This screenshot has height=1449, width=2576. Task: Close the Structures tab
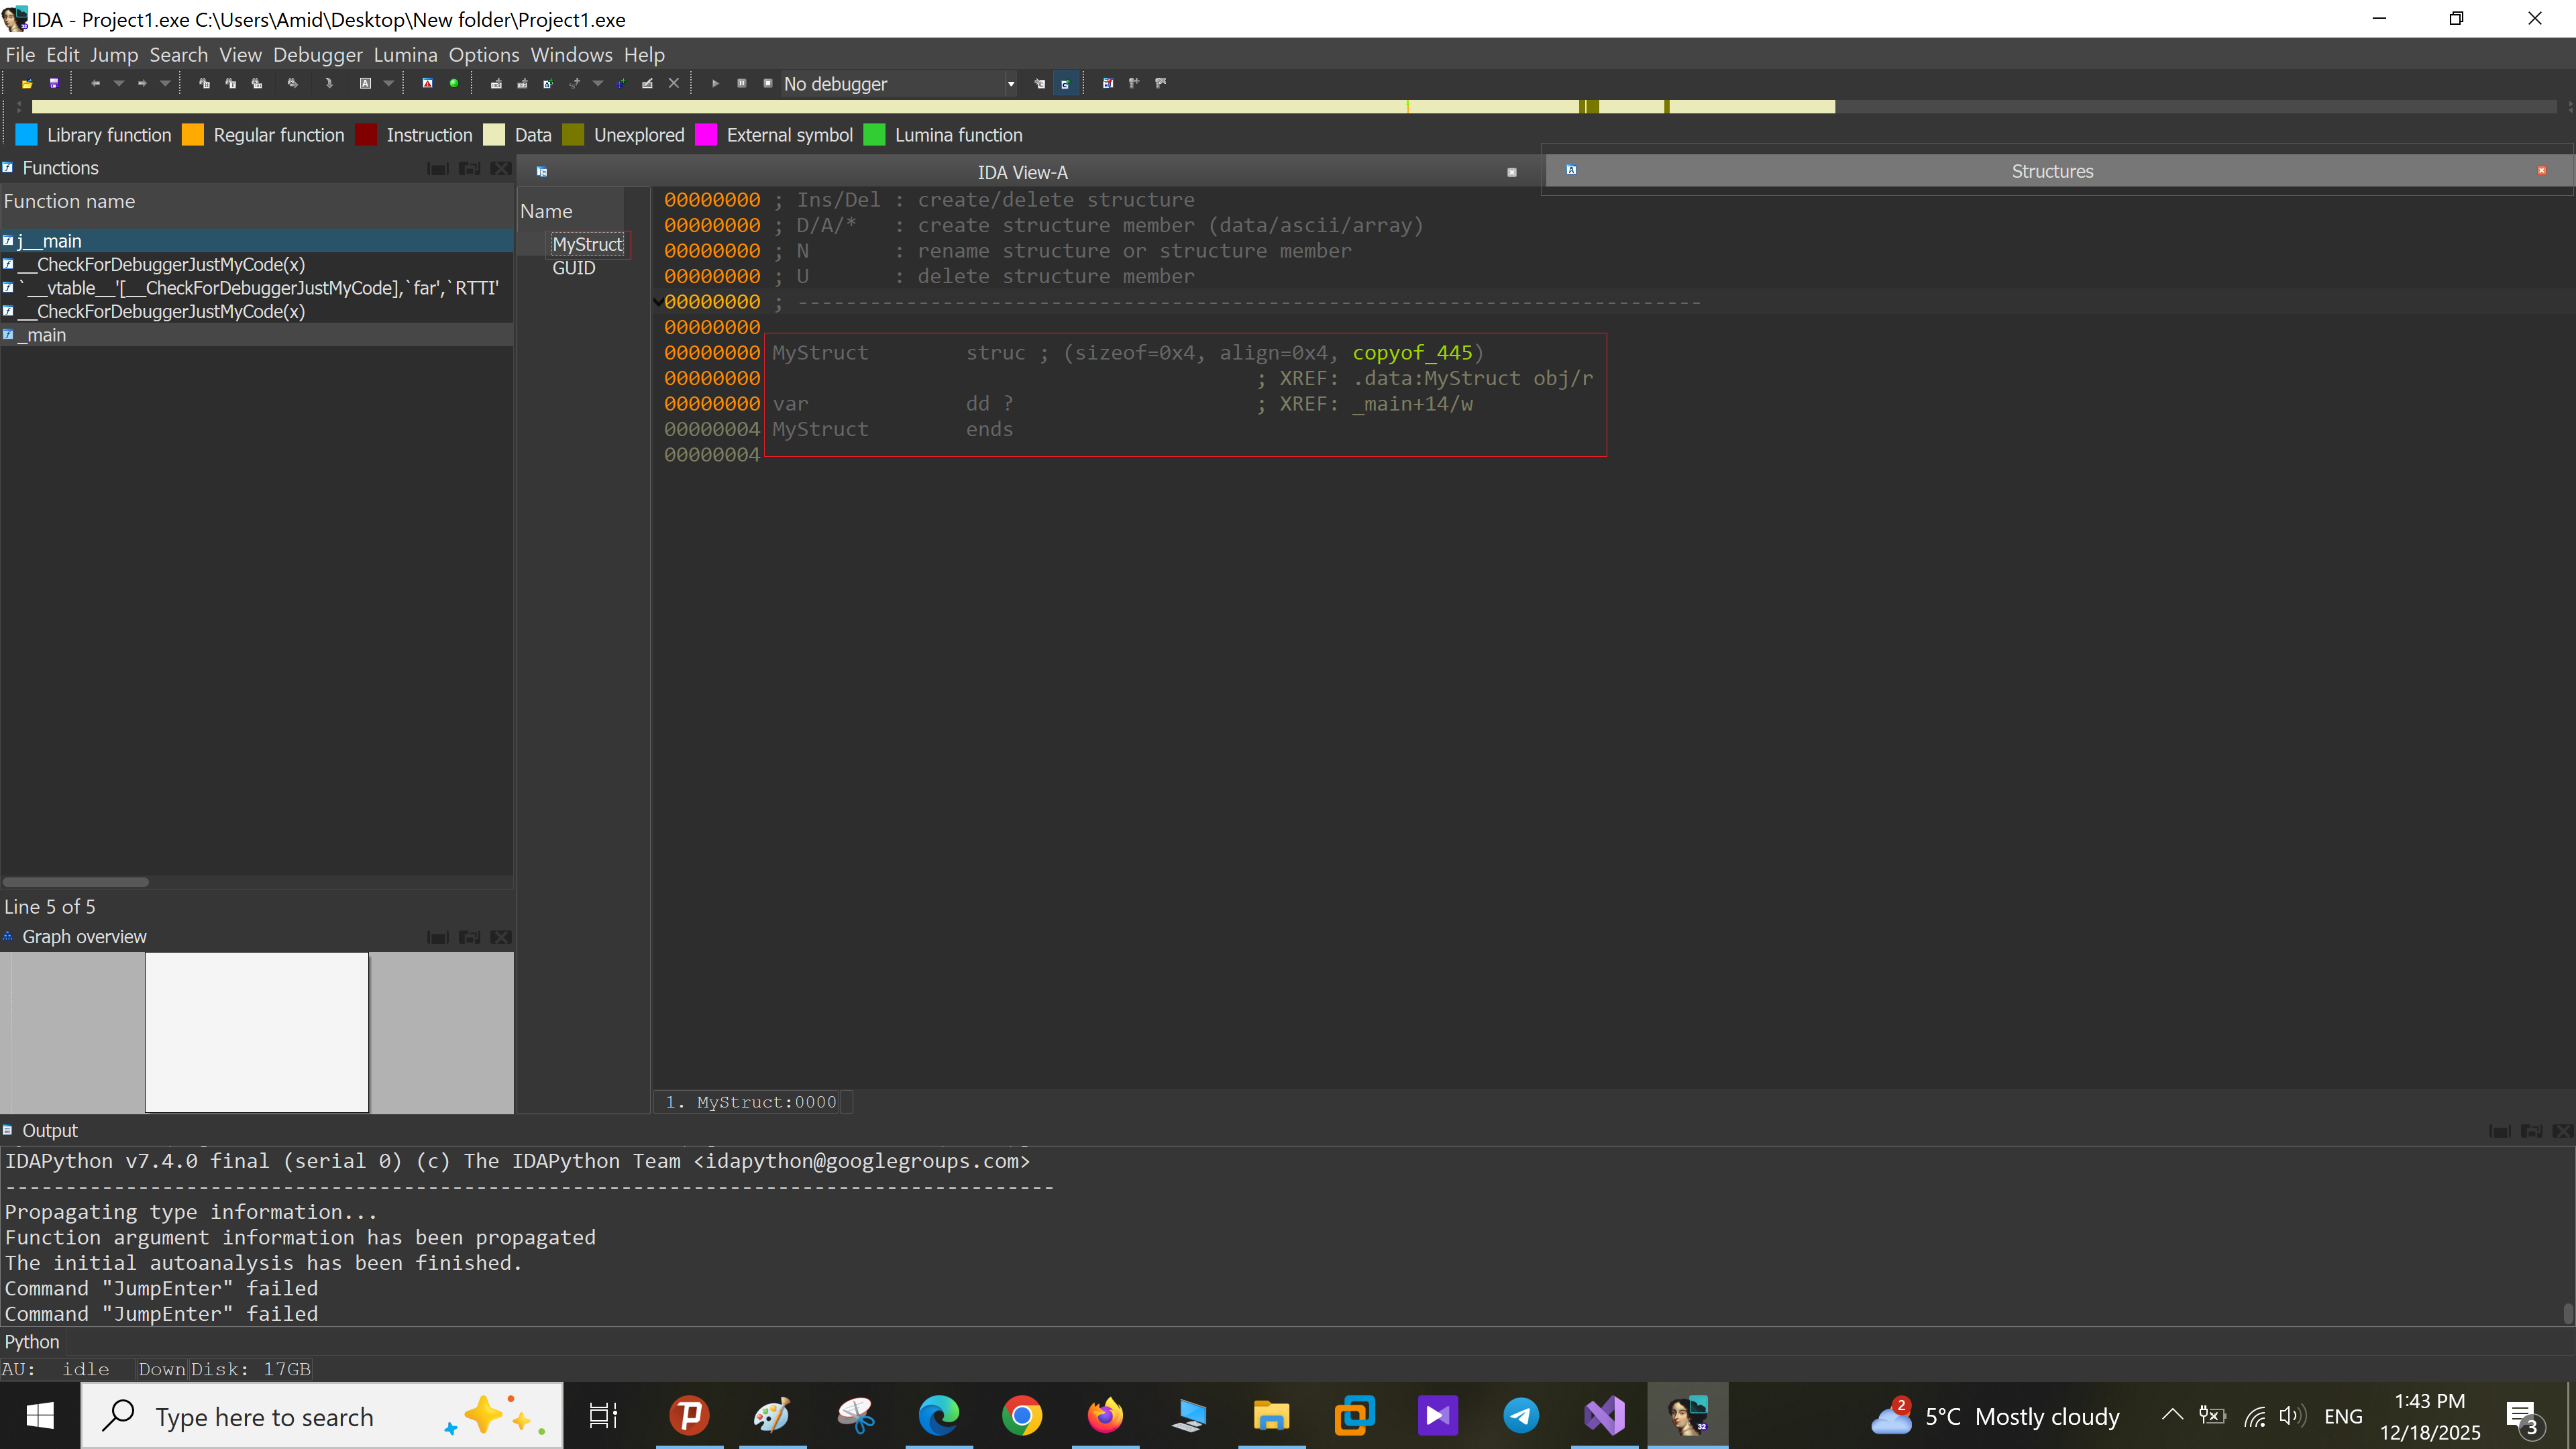coord(2541,171)
